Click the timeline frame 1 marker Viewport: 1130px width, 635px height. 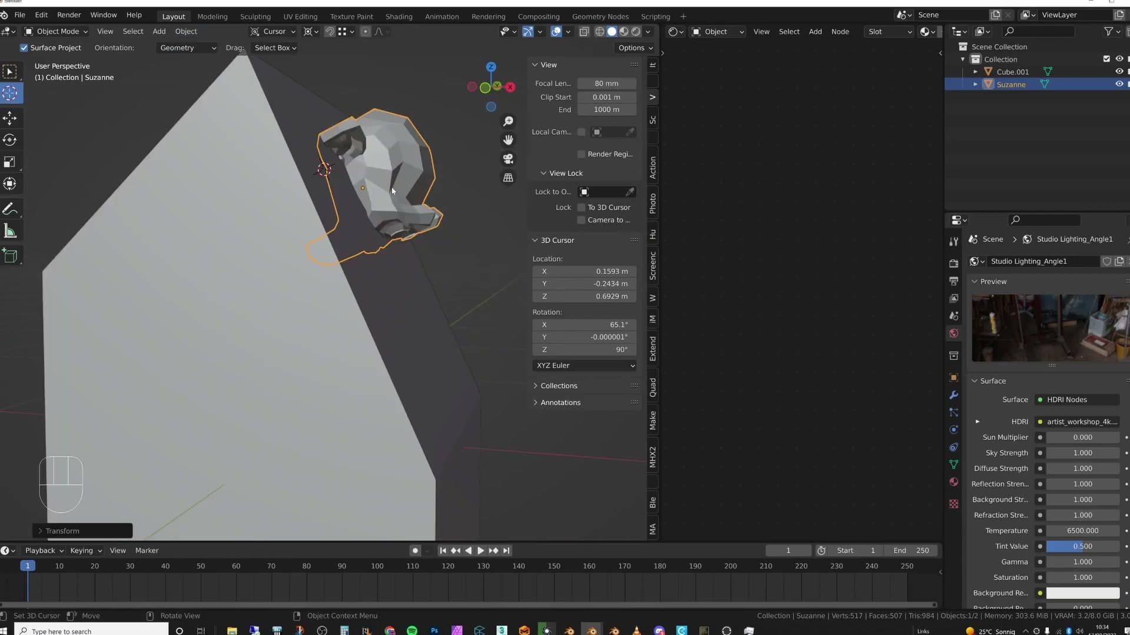click(x=27, y=566)
